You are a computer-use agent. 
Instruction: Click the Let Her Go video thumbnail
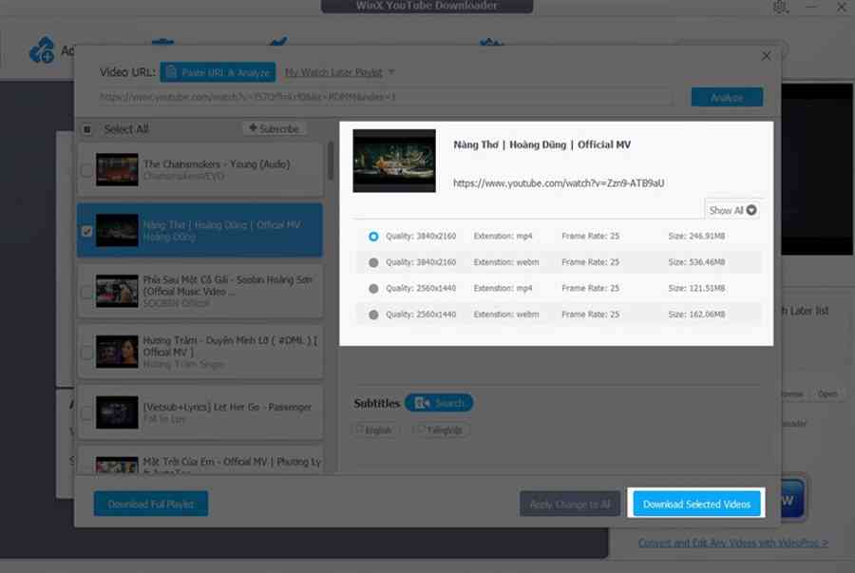pyautogui.click(x=117, y=413)
